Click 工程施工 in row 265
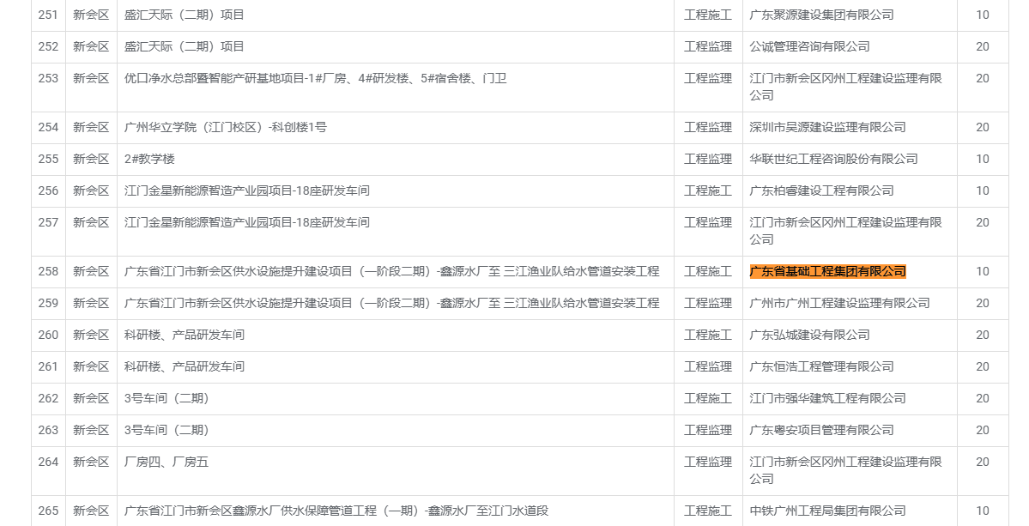Viewport: 1029px width, 526px height. 708,511
